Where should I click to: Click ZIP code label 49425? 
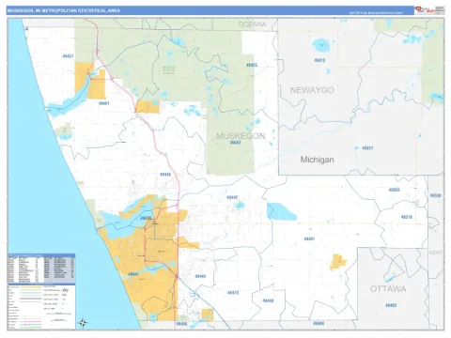coord(252,65)
